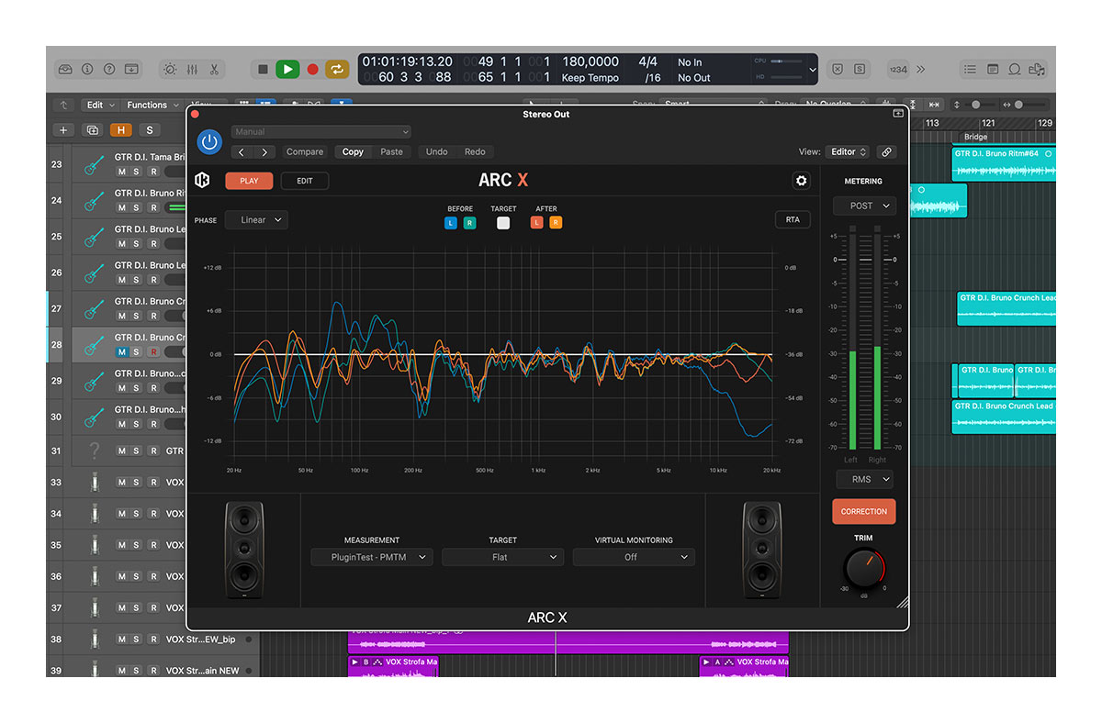The width and height of the screenshot is (1102, 723).
Task: Open MEASUREMENT PluginTest - PMTM dropdown
Action: coord(371,557)
